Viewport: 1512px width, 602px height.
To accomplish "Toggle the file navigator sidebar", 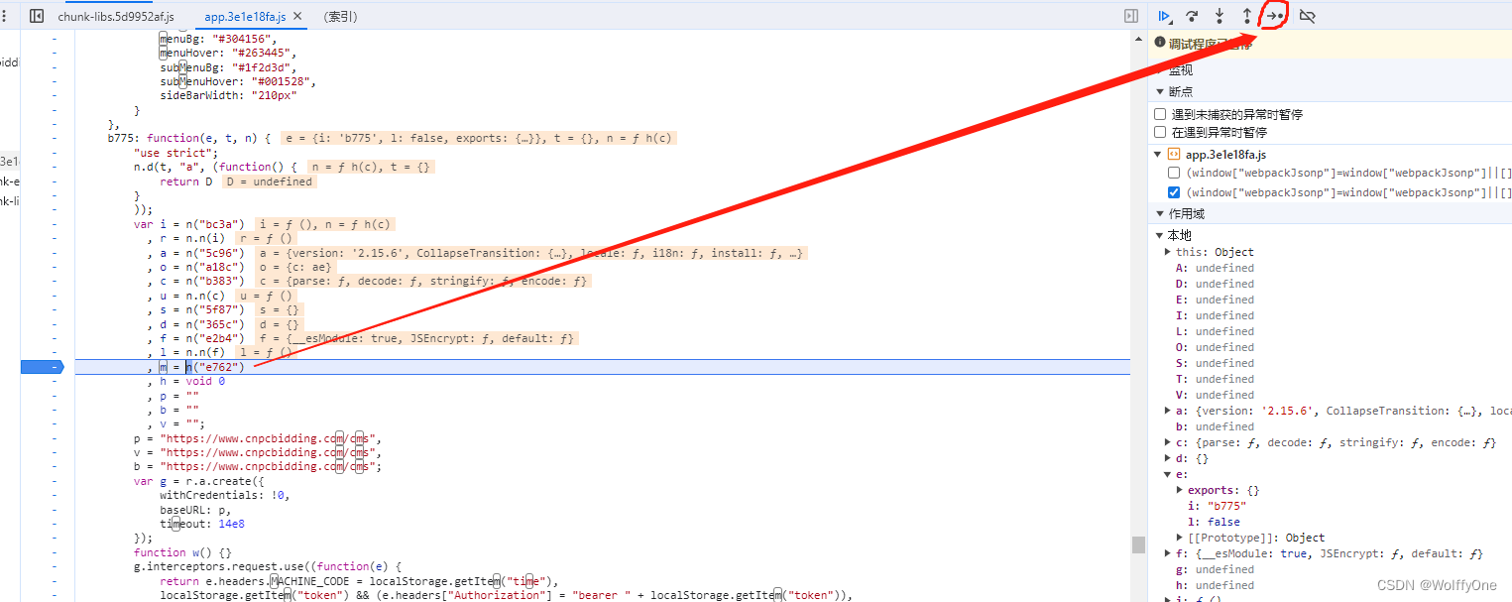I will pos(37,16).
